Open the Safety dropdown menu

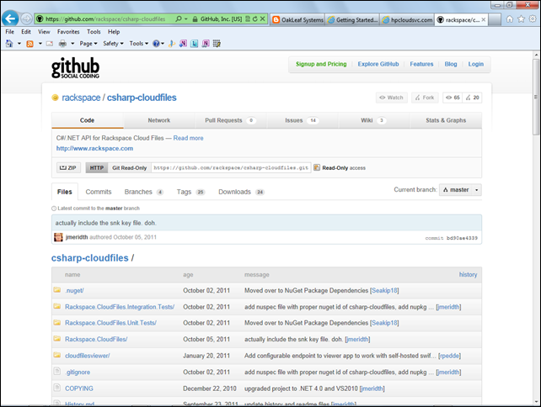pos(113,44)
